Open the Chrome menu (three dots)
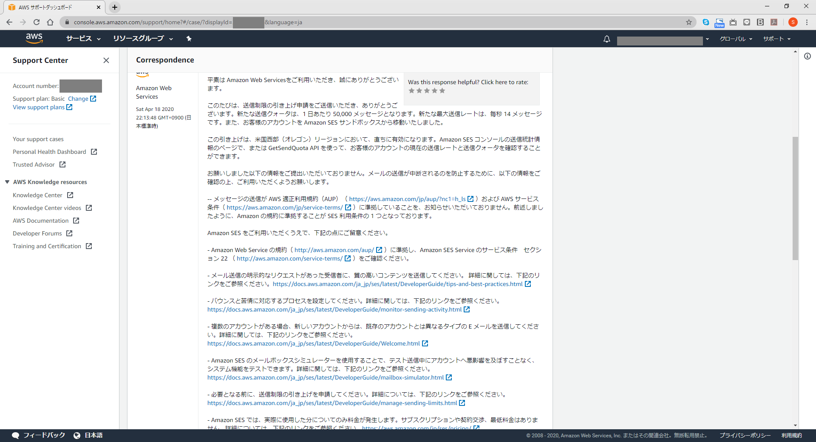This screenshot has width=816, height=442. coord(807,22)
